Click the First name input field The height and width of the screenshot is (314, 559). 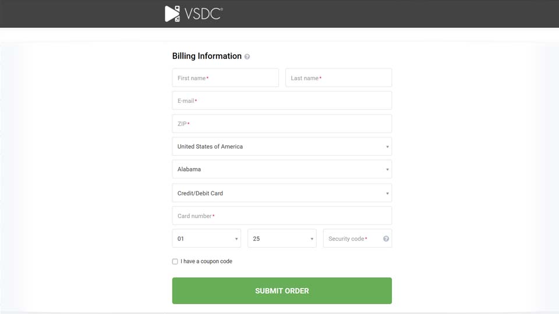click(225, 78)
